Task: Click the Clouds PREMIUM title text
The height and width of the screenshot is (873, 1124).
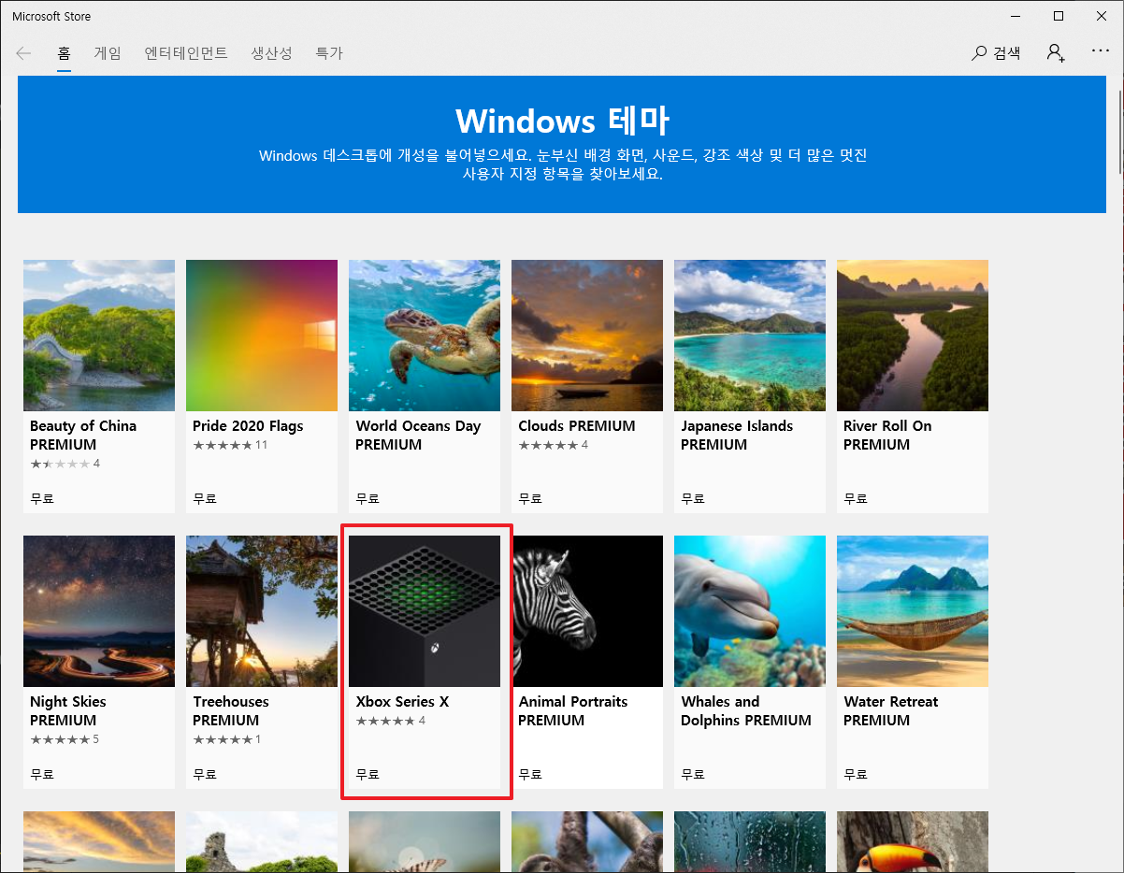Action: [x=577, y=426]
